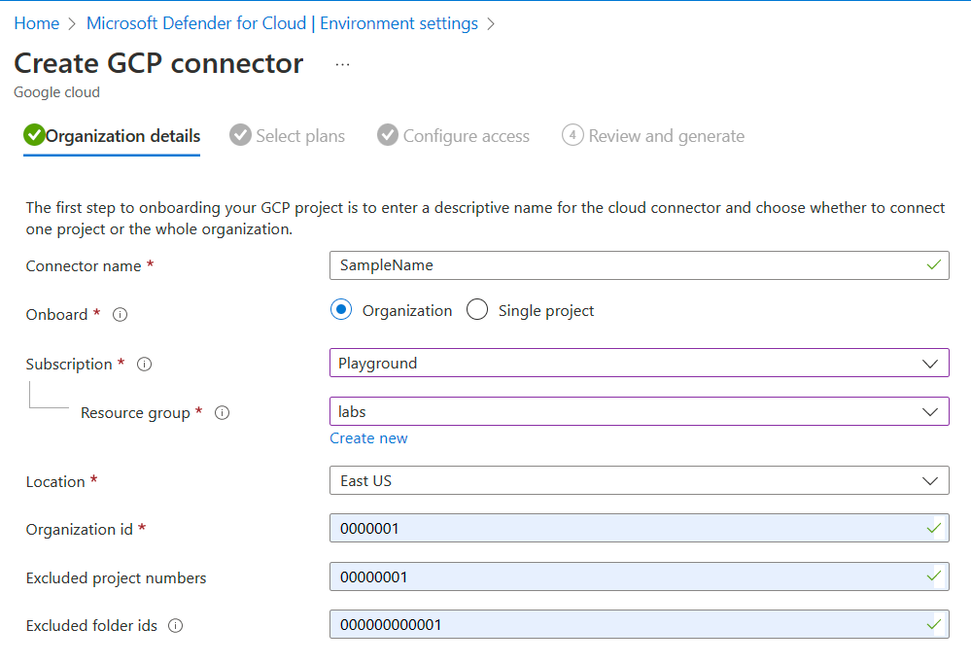This screenshot has width=971, height=663.
Task: Click the info icon beside Excluded folder ids
Action: click(176, 626)
